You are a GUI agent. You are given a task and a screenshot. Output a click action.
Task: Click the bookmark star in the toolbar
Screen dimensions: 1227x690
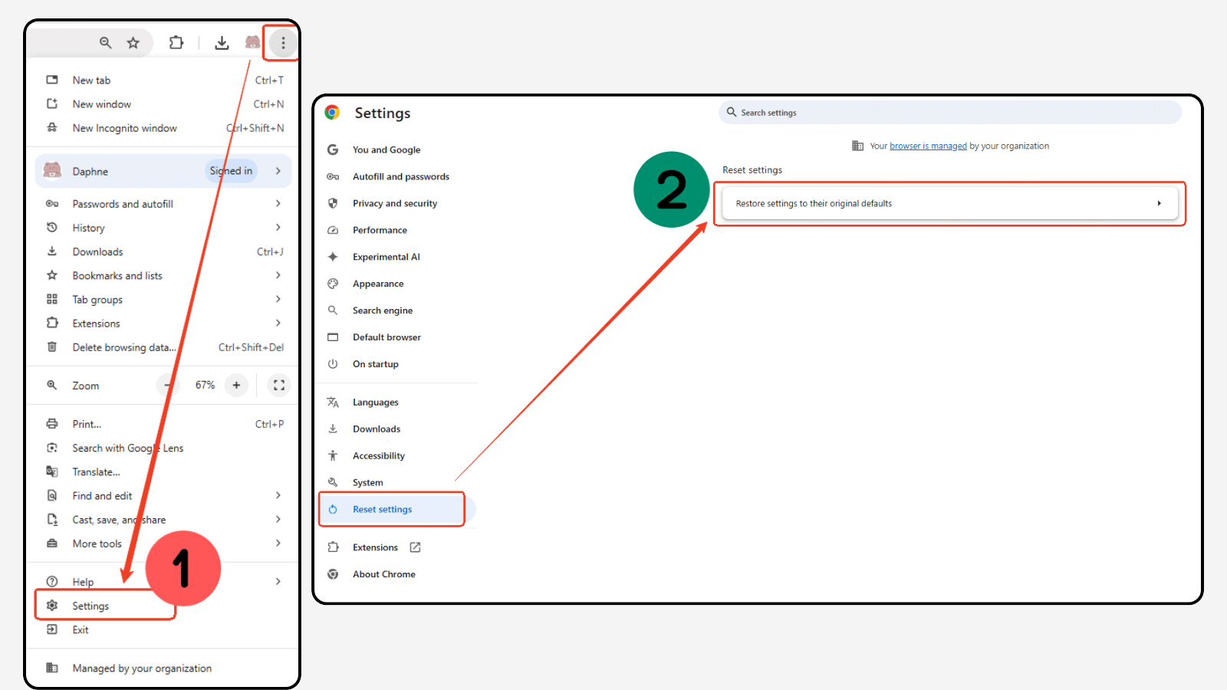(x=134, y=43)
